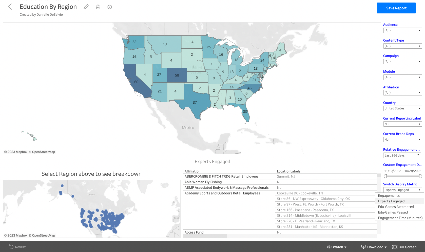Open the Download menu
The image size is (425, 252).
pos(374,247)
